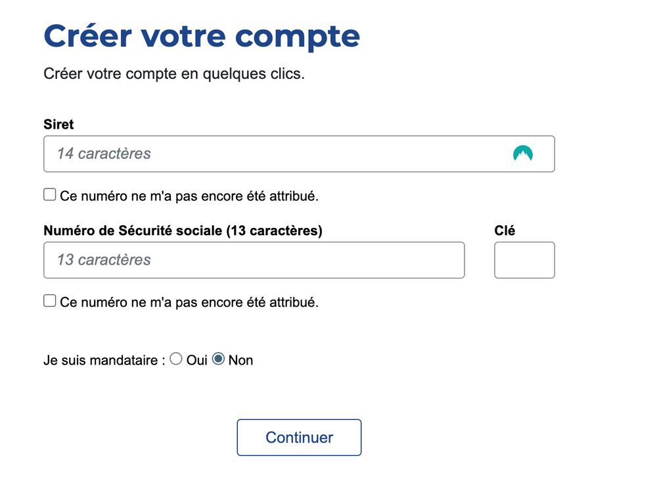Image resolution: width=657 pixels, height=490 pixels.
Task: Click the bold Siret field label
Action: pos(58,124)
